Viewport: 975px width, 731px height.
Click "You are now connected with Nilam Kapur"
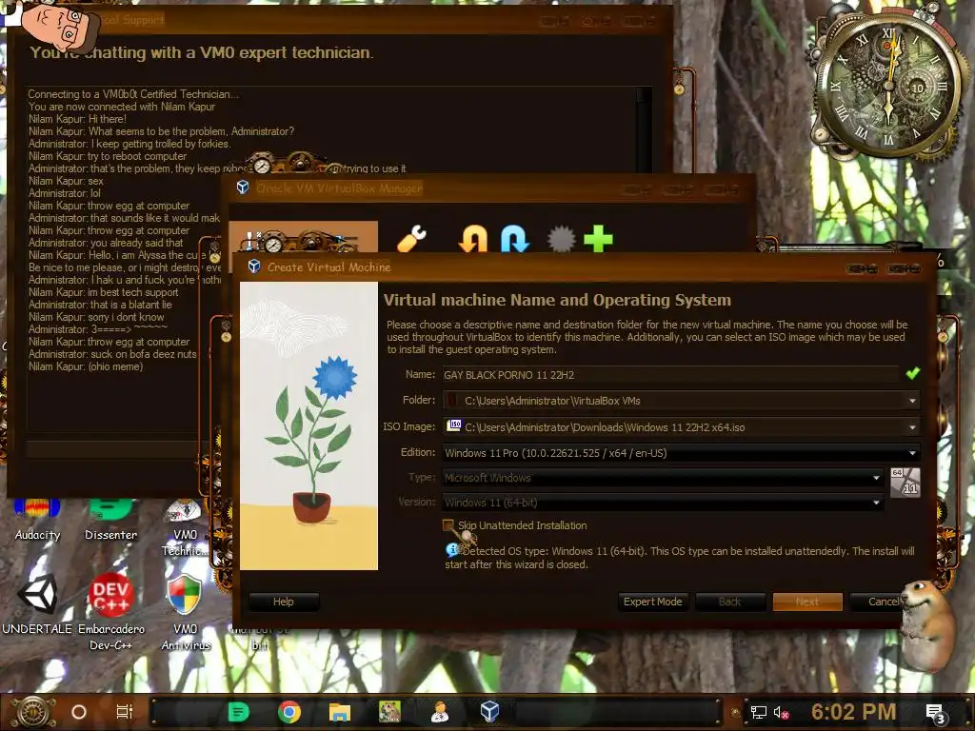pyautogui.click(x=122, y=107)
